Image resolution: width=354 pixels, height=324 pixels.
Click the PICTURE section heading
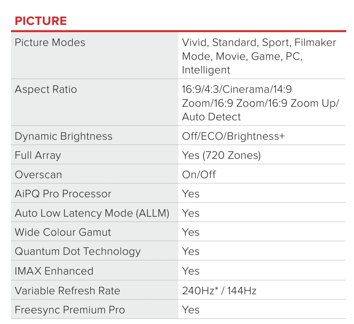click(41, 21)
